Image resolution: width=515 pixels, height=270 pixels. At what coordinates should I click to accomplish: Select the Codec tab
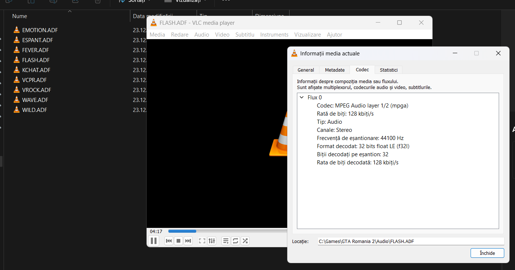click(362, 69)
